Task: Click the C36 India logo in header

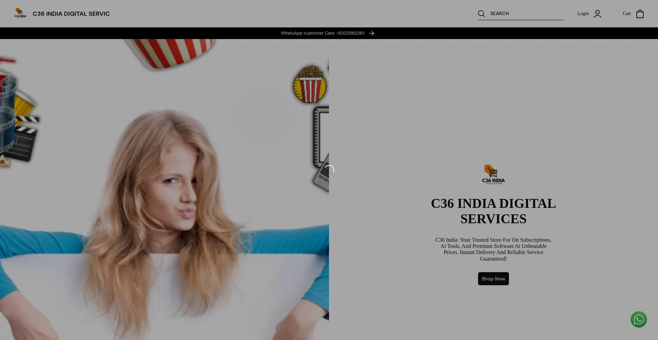Action: click(20, 13)
